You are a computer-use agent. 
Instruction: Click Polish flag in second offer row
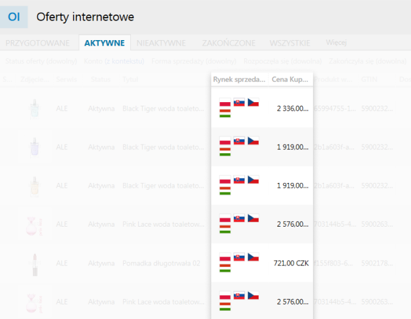(225, 142)
